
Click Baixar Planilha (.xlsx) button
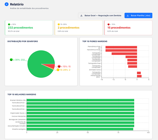[x=138, y=16]
